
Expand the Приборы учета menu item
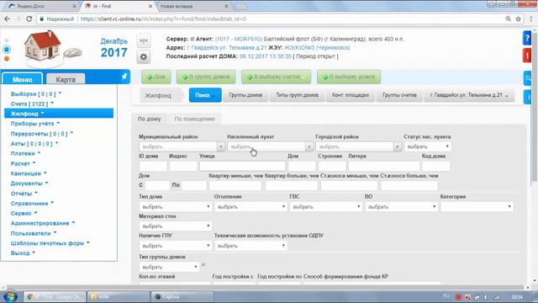(35, 124)
